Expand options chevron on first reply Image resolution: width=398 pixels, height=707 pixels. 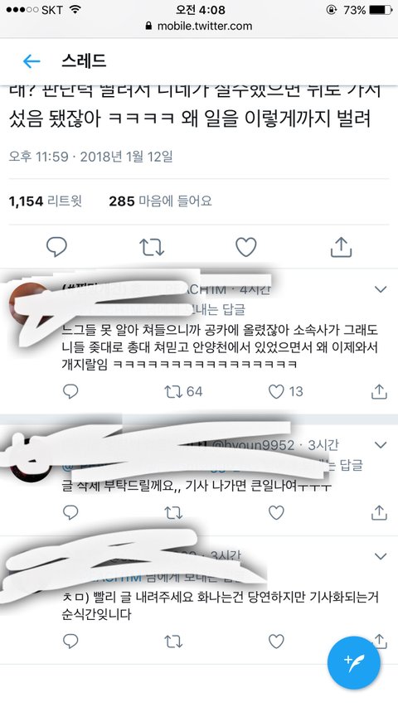[381, 289]
